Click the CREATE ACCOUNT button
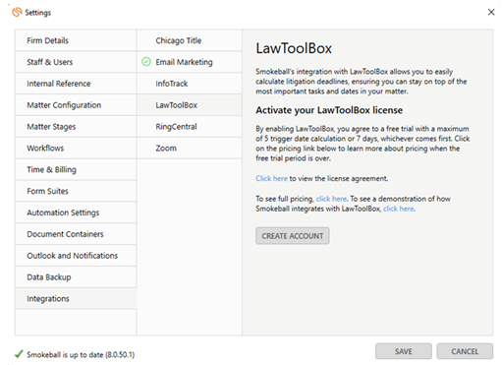 [x=293, y=236]
